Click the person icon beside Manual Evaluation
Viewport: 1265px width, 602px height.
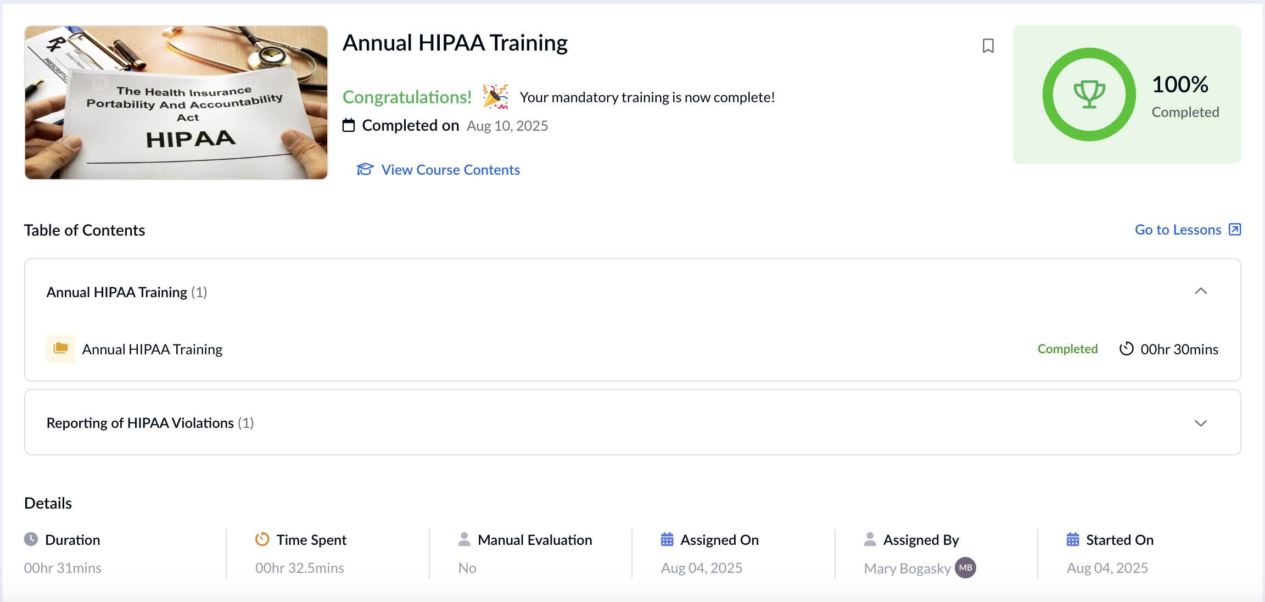[x=464, y=539]
